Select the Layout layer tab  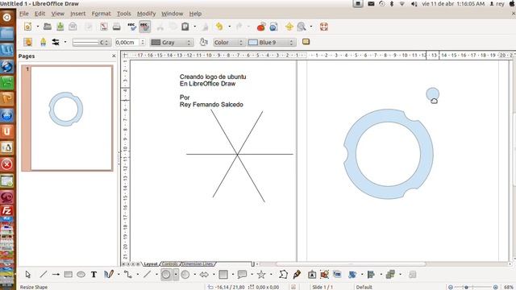[x=151, y=263]
